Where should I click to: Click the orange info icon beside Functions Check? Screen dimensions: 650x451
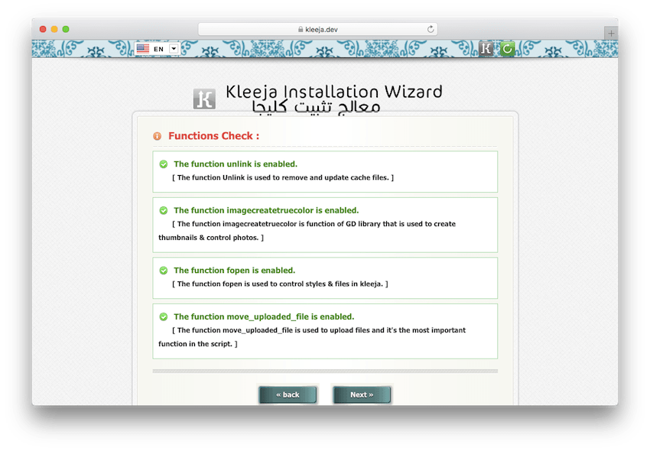point(157,136)
